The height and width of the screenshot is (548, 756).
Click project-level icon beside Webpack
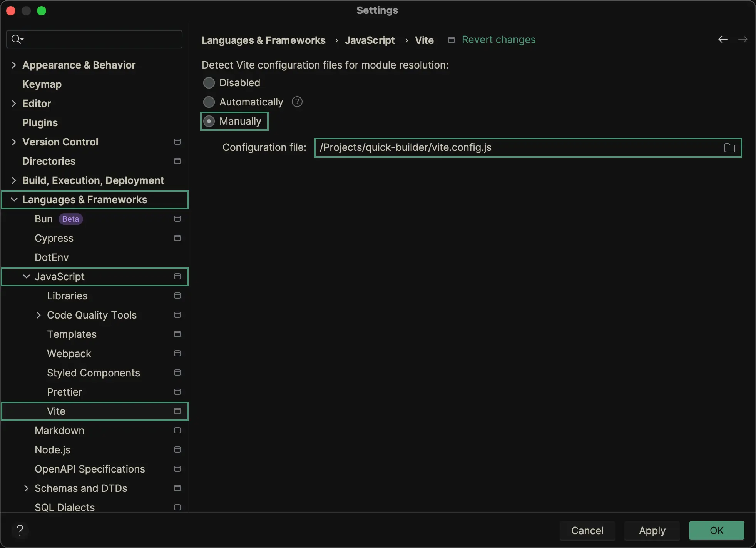[x=177, y=353]
